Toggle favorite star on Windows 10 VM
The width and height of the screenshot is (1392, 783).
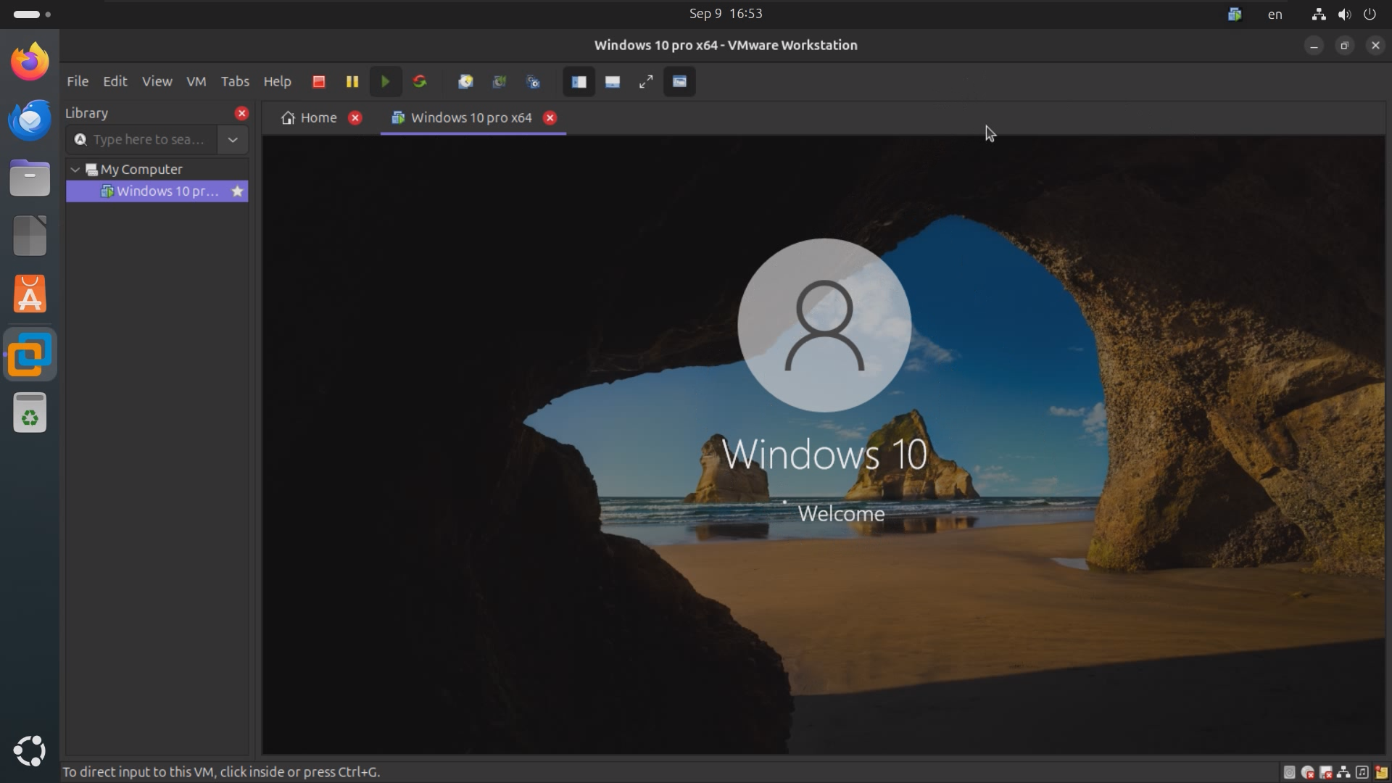click(237, 191)
